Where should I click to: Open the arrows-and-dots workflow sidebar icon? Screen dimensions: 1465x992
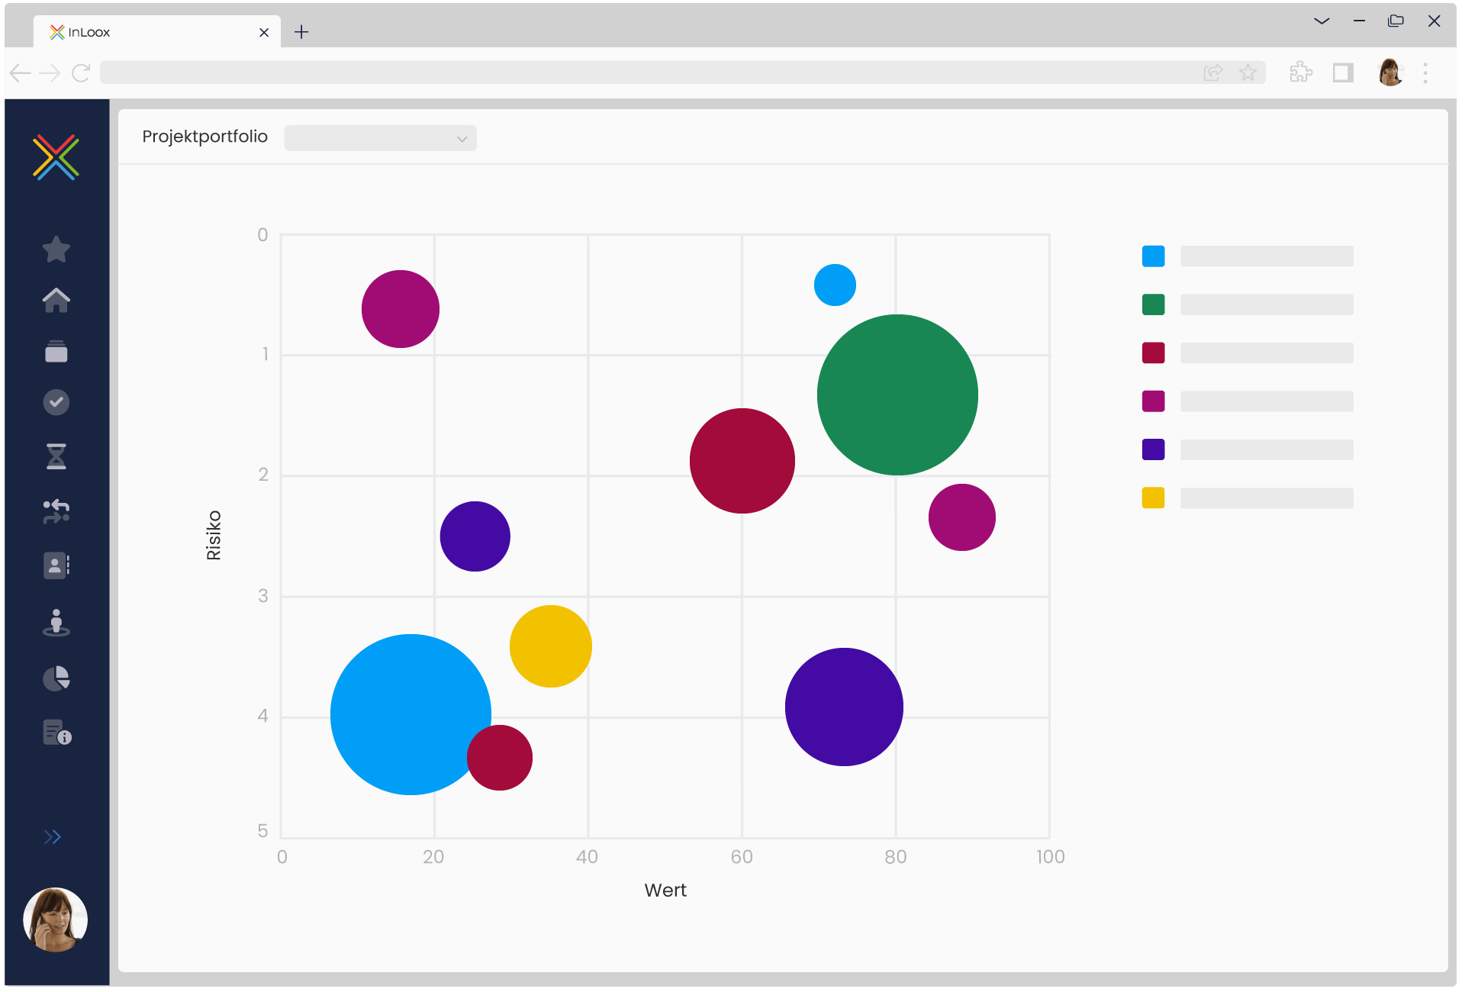[x=56, y=511]
